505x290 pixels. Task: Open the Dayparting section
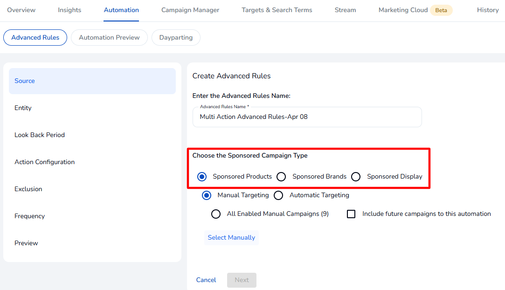point(176,38)
